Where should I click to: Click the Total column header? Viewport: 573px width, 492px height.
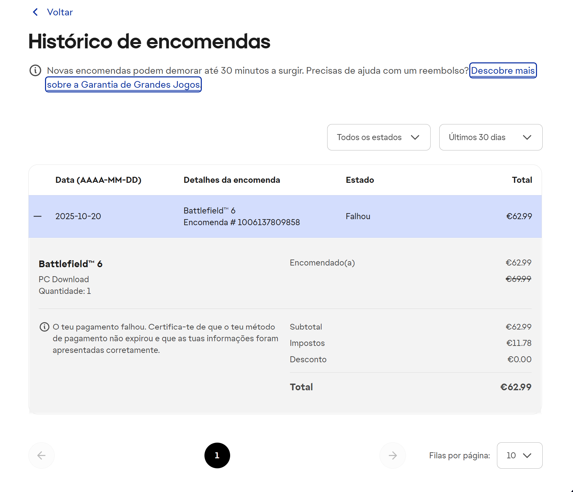(522, 180)
